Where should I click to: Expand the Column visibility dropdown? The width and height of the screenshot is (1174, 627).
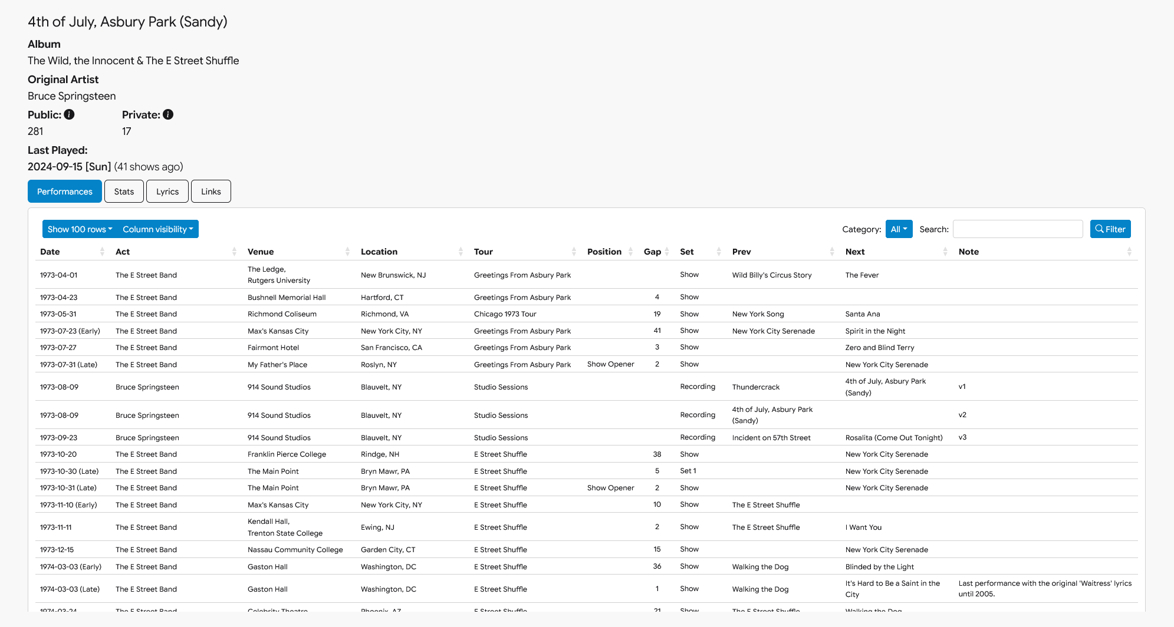tap(157, 229)
